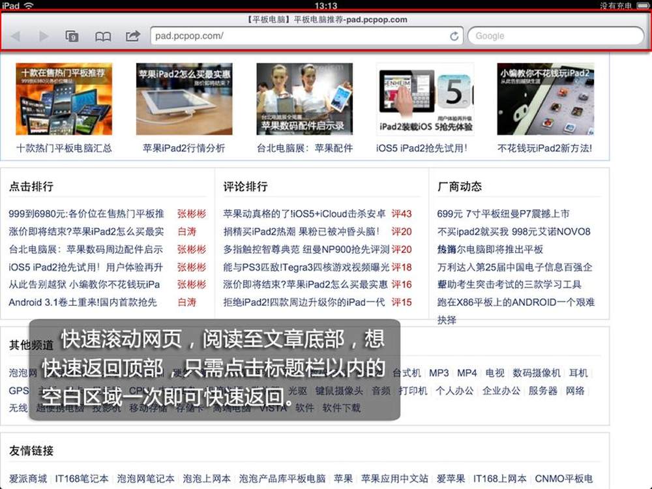Open thumbnail for 苹果iPad2怎么买最实惠
This screenshot has width=652, height=489.
(x=185, y=99)
